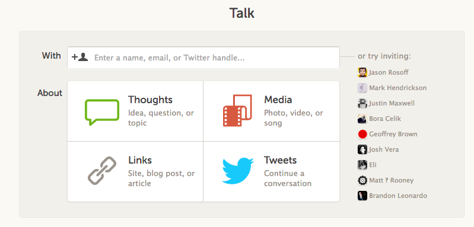
Task: Open Links site, blog post, or article description
Action: (x=161, y=178)
